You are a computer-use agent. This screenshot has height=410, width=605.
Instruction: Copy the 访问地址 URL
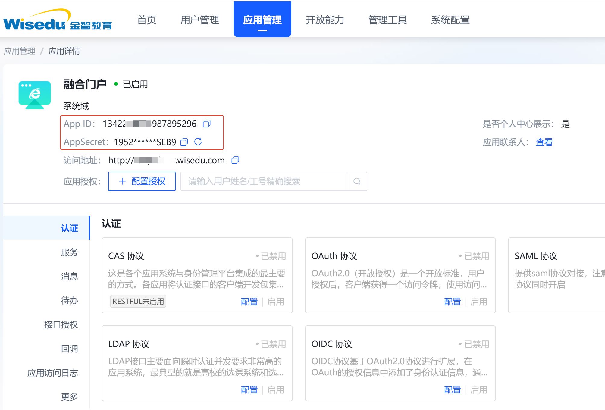point(235,160)
